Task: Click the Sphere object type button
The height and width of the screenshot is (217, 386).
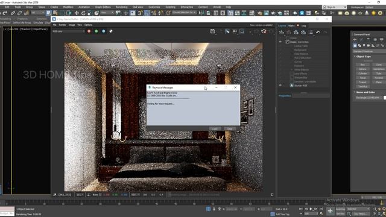Action: click(362, 69)
